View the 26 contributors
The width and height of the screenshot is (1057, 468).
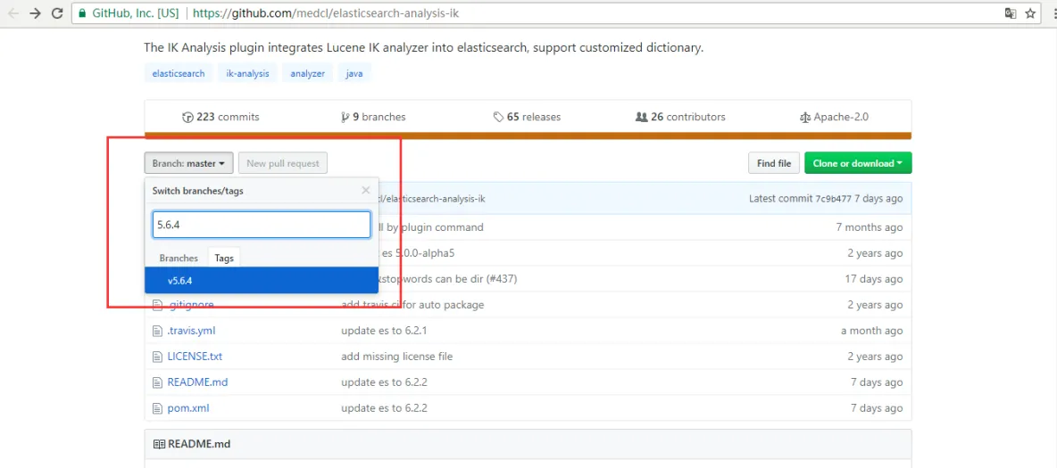coord(680,117)
